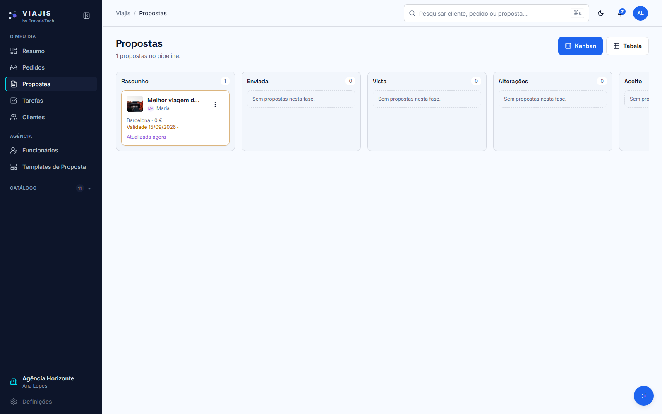
Task: Open Melhor viagem proposal card
Action: [x=175, y=118]
